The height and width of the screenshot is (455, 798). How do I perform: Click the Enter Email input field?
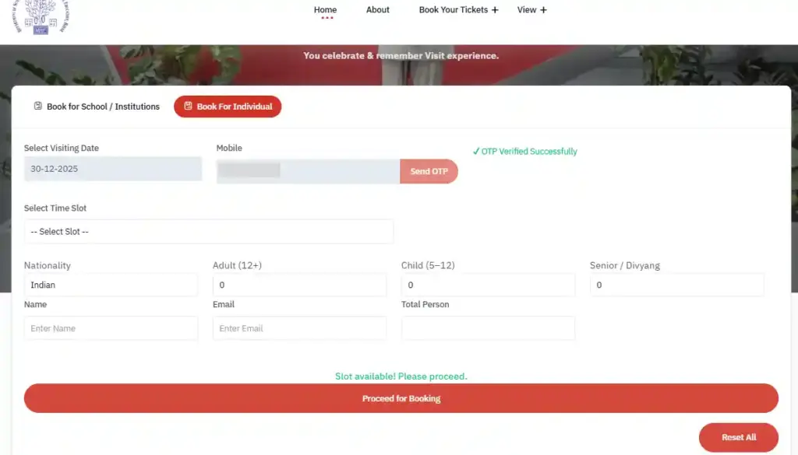tap(299, 328)
